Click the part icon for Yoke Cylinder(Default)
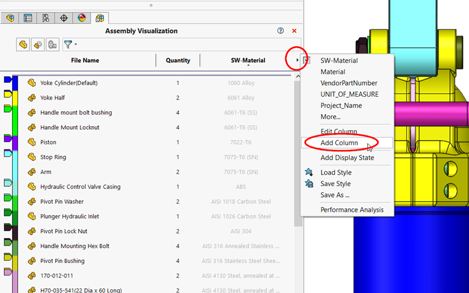The image size is (469, 293). 32,83
